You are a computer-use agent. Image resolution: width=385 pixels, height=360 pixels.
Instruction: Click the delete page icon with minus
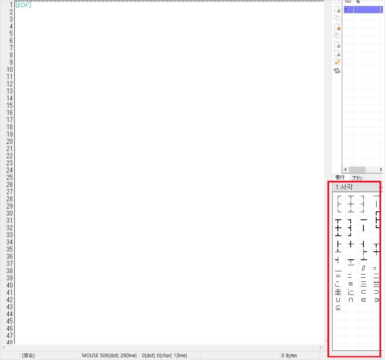coord(337,27)
